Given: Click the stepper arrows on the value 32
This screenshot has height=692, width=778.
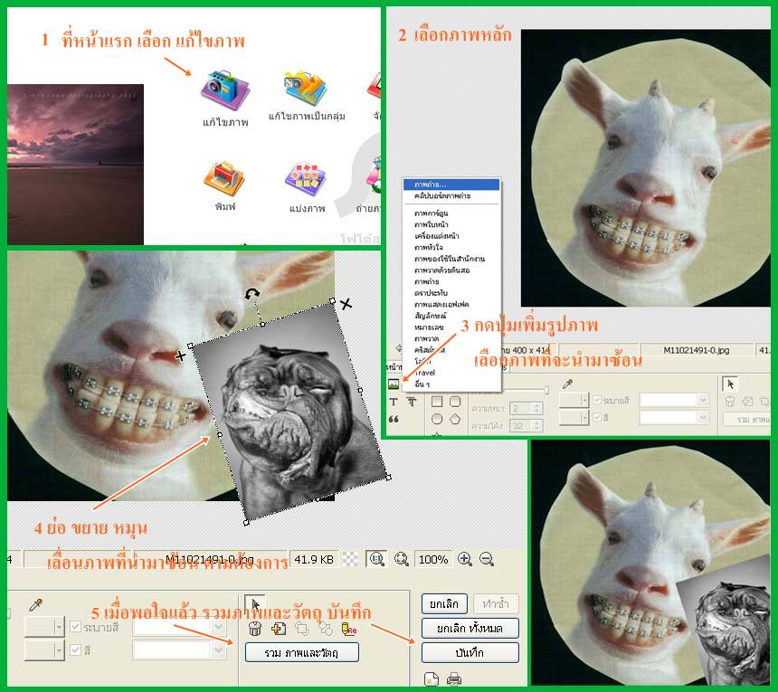Looking at the screenshot, I should tap(536, 426).
